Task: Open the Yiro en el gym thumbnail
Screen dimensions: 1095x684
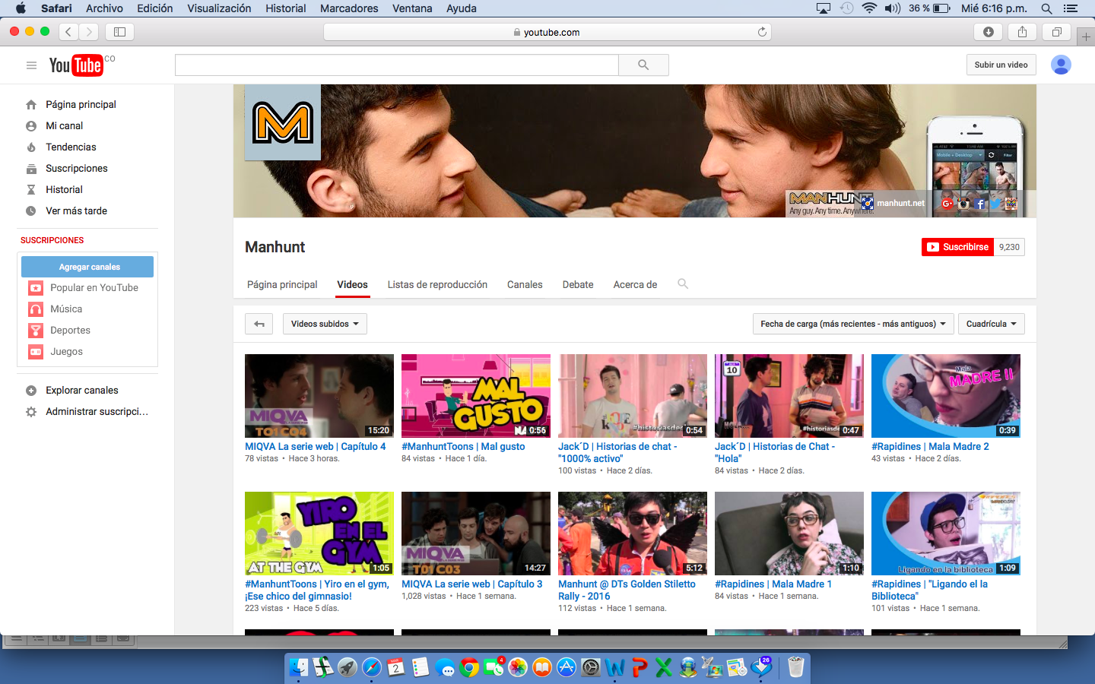Action: pos(319,534)
